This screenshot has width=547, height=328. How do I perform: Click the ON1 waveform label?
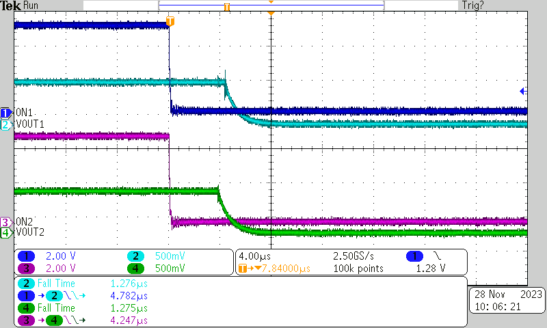tap(24, 113)
